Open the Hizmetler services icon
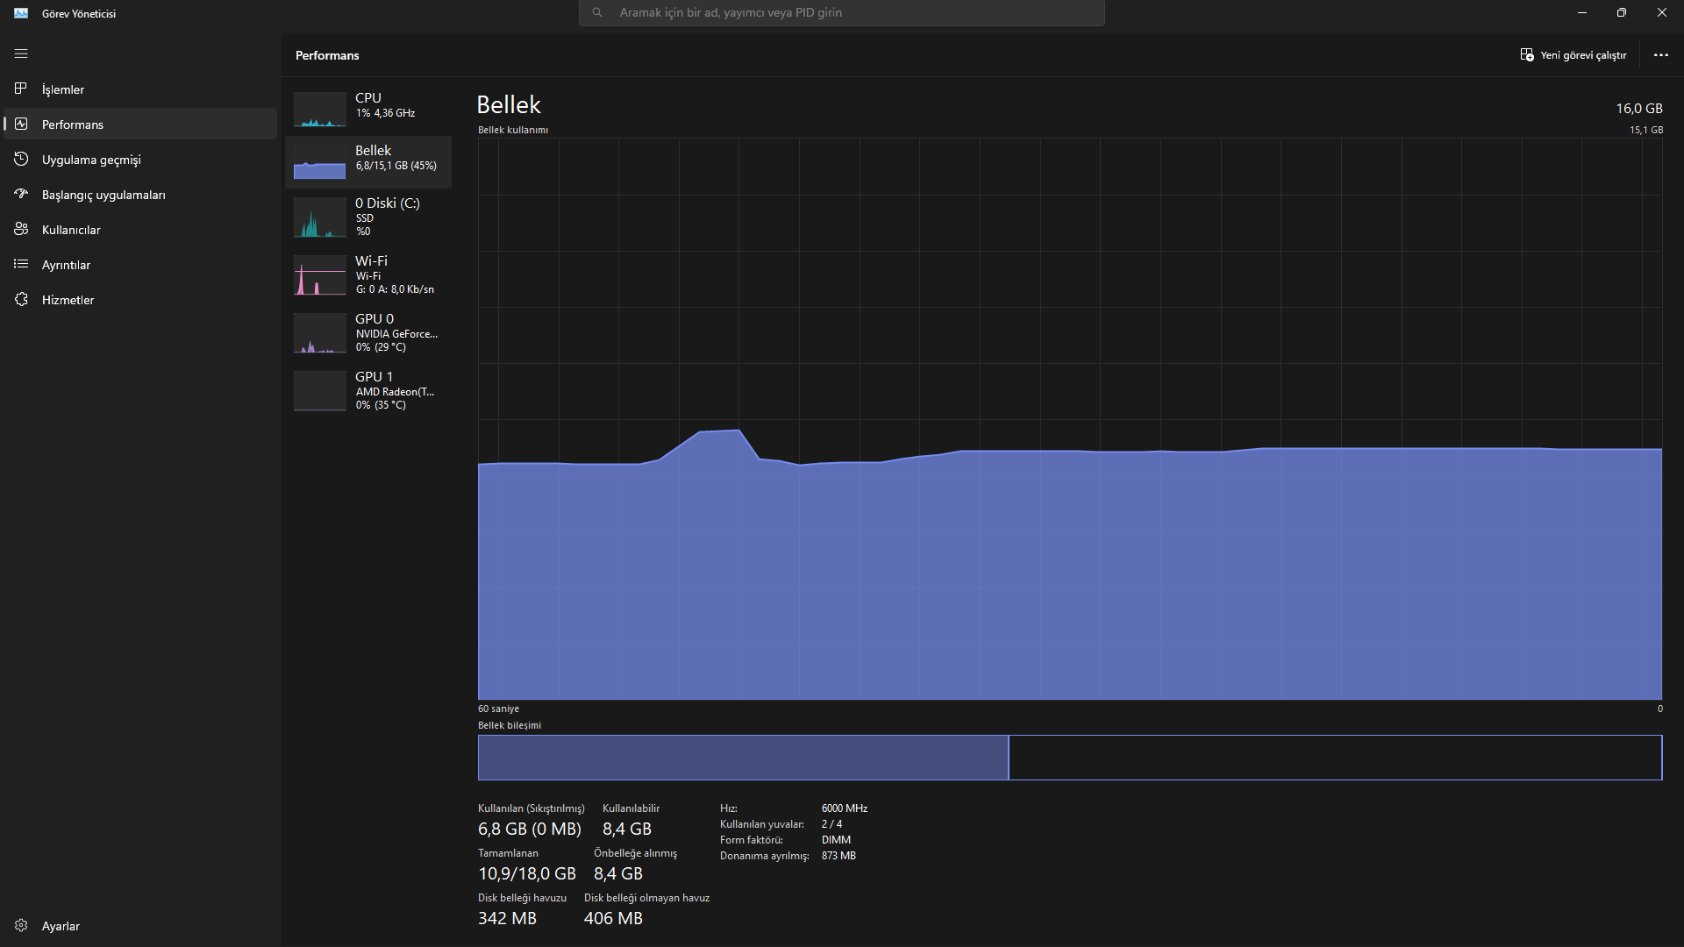The image size is (1684, 947). point(21,299)
